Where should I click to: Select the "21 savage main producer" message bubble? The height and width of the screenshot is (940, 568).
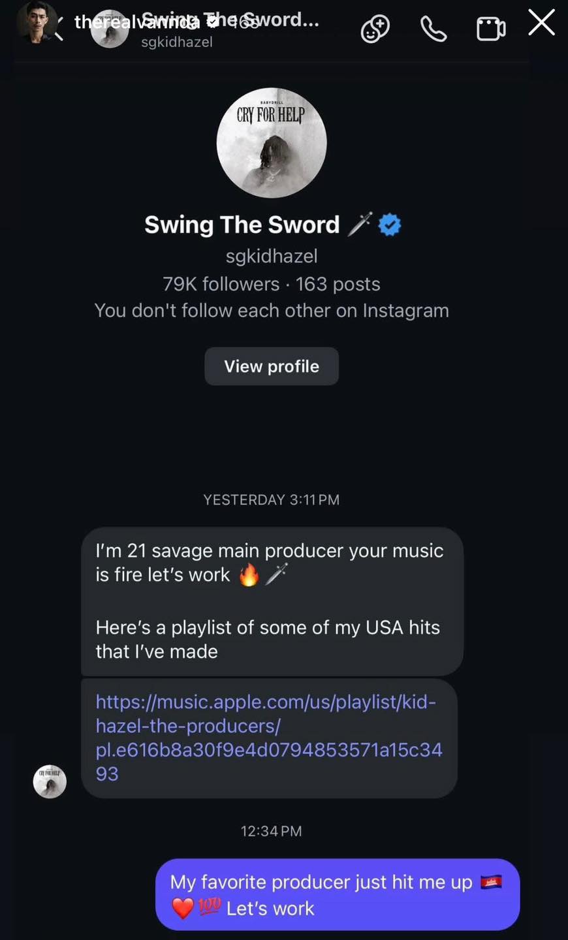tap(272, 601)
